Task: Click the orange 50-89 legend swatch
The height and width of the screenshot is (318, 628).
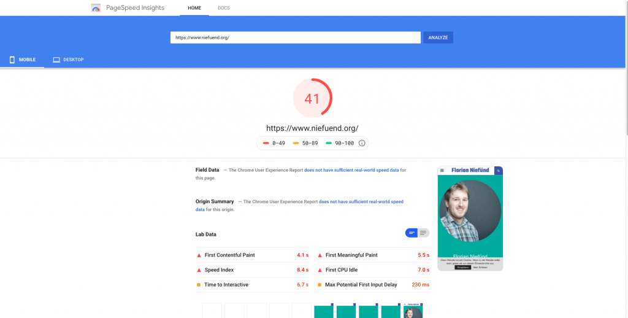Action: click(296, 143)
